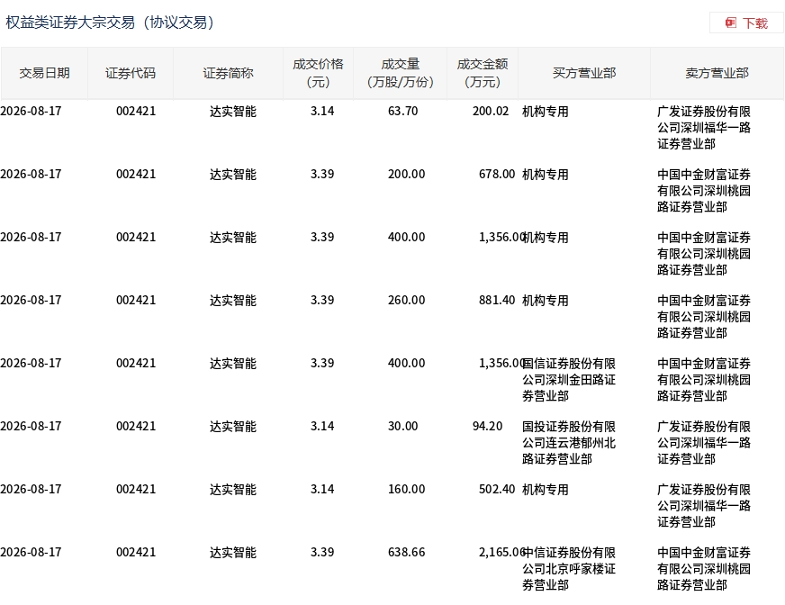Click code 002421 in the 200.02 row
Screen dimensions: 785x605
136,111
